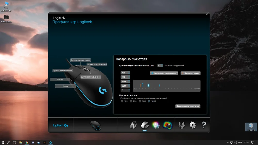Select the default DPI marker with diamond

coord(143,85)
